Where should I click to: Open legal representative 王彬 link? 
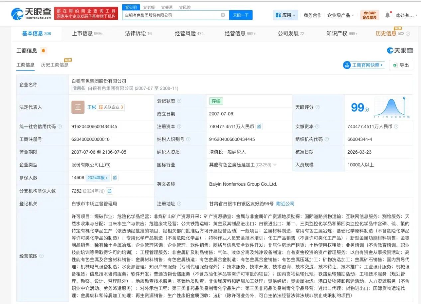click(92, 107)
